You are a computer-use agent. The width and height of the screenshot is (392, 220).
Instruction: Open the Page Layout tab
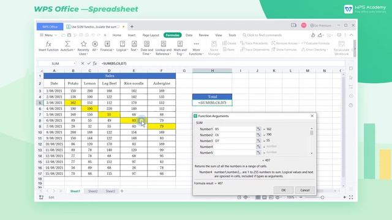[x=151, y=35]
